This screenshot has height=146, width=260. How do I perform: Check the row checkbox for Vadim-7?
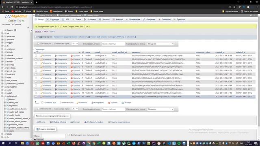[x=36, y=78]
